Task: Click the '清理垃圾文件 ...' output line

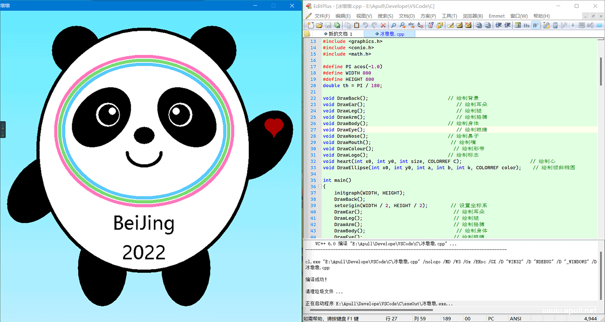Action: (x=324, y=292)
